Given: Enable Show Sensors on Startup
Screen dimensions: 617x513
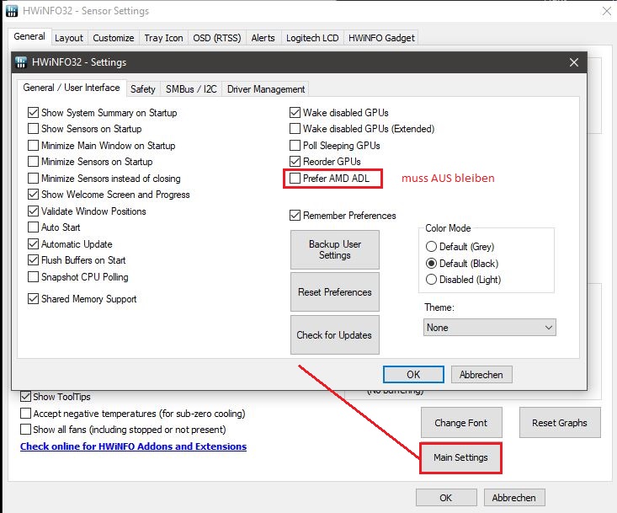Looking at the screenshot, I should click(x=33, y=129).
